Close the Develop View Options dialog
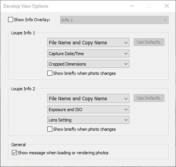 click(167, 6)
